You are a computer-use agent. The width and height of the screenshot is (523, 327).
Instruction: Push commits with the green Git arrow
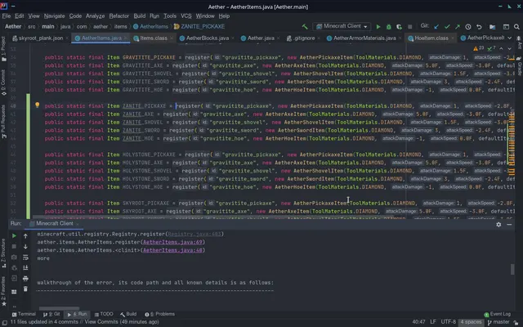[458, 27]
